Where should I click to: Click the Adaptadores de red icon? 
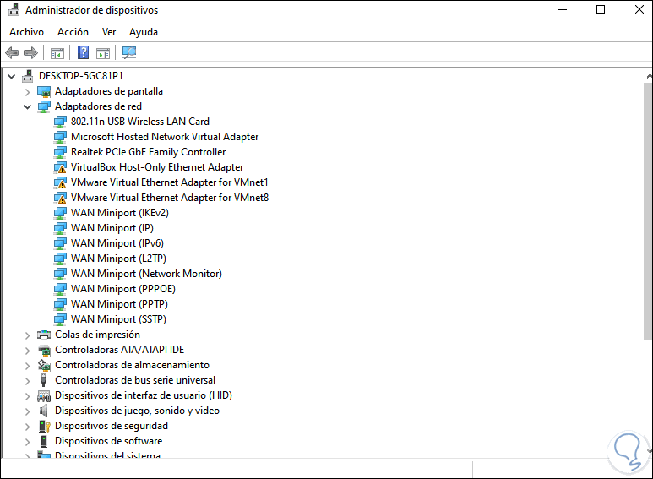coord(44,106)
